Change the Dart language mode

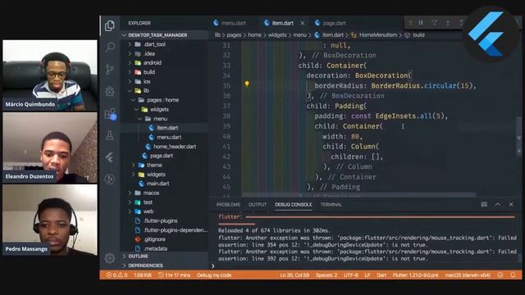pyautogui.click(x=381, y=275)
